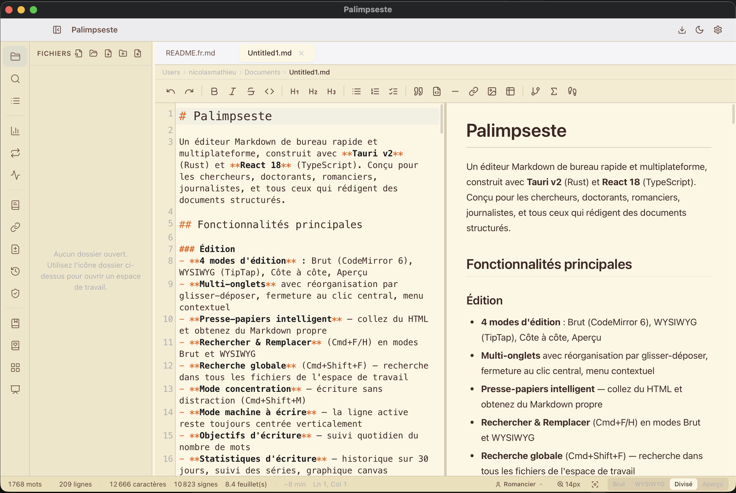Click the editor pane vertical scrollbar
Image resolution: width=736 pixels, height=493 pixels.
[441, 119]
